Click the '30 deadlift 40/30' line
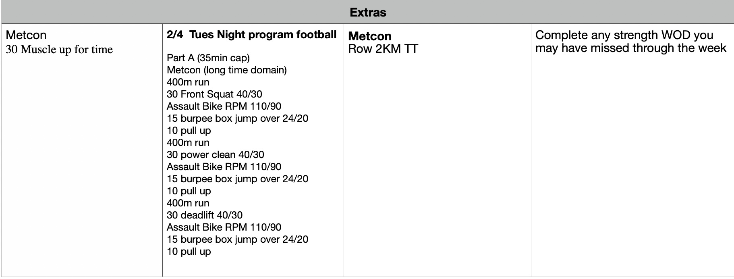The width and height of the screenshot is (734, 279). 205,215
